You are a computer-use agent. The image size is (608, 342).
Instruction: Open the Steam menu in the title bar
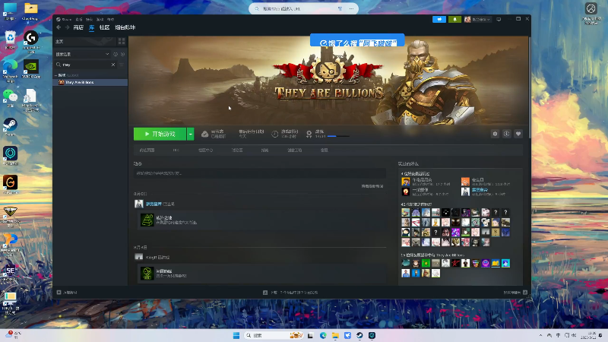point(64,19)
